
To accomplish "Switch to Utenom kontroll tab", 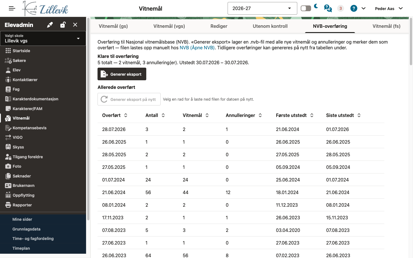I will [x=270, y=26].
